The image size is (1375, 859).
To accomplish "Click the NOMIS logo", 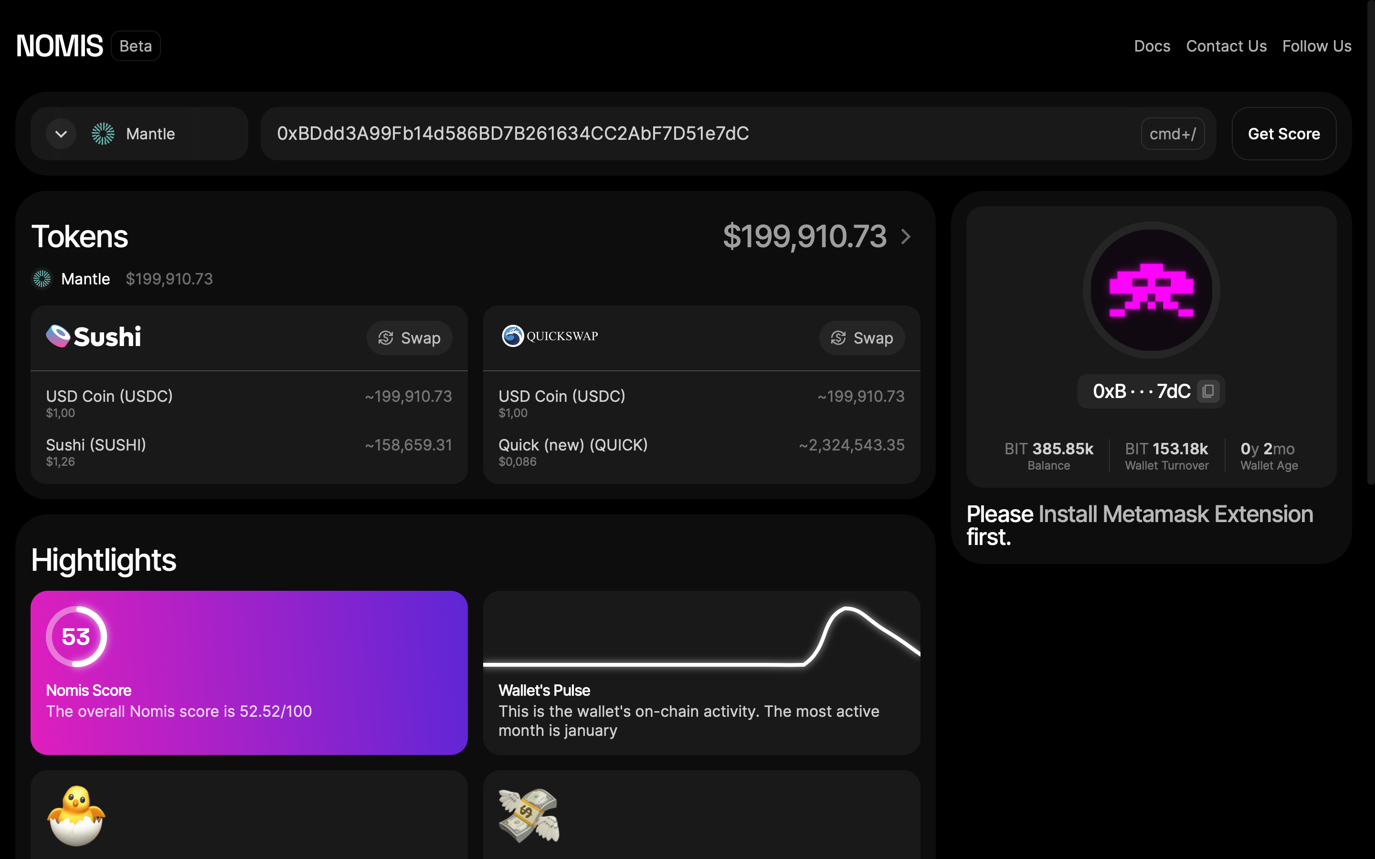I will point(60,46).
